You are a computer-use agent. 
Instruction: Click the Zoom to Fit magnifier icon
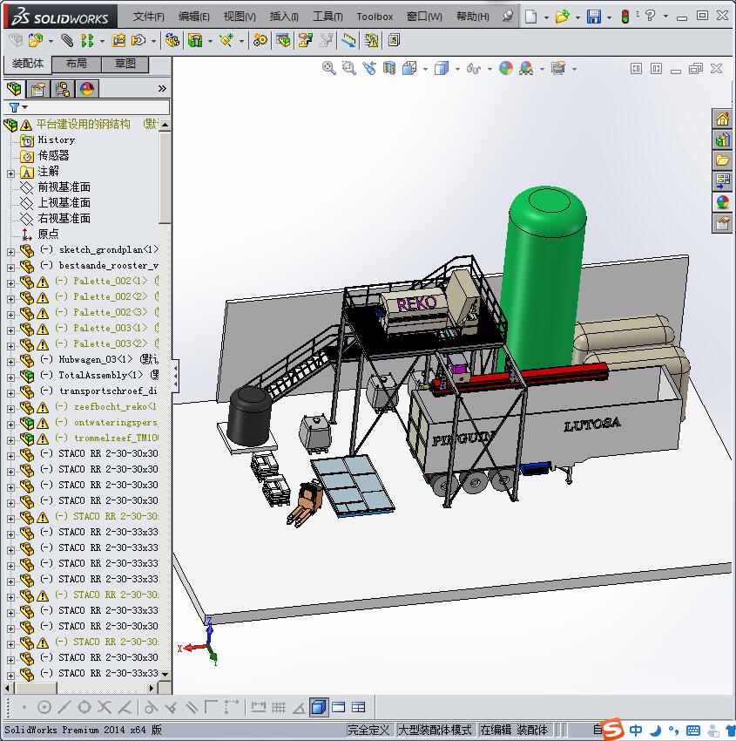[329, 68]
